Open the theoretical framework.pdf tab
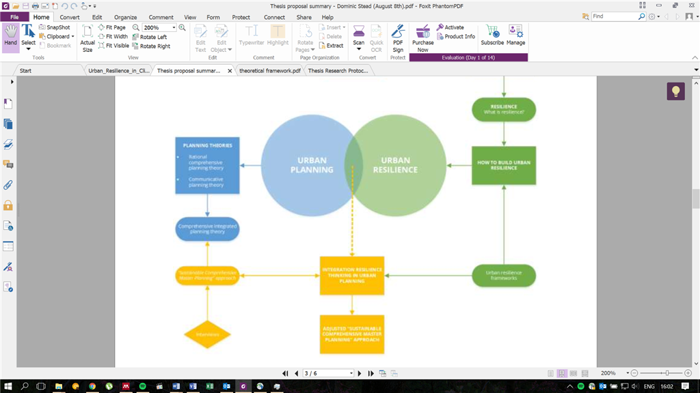 pyautogui.click(x=269, y=70)
